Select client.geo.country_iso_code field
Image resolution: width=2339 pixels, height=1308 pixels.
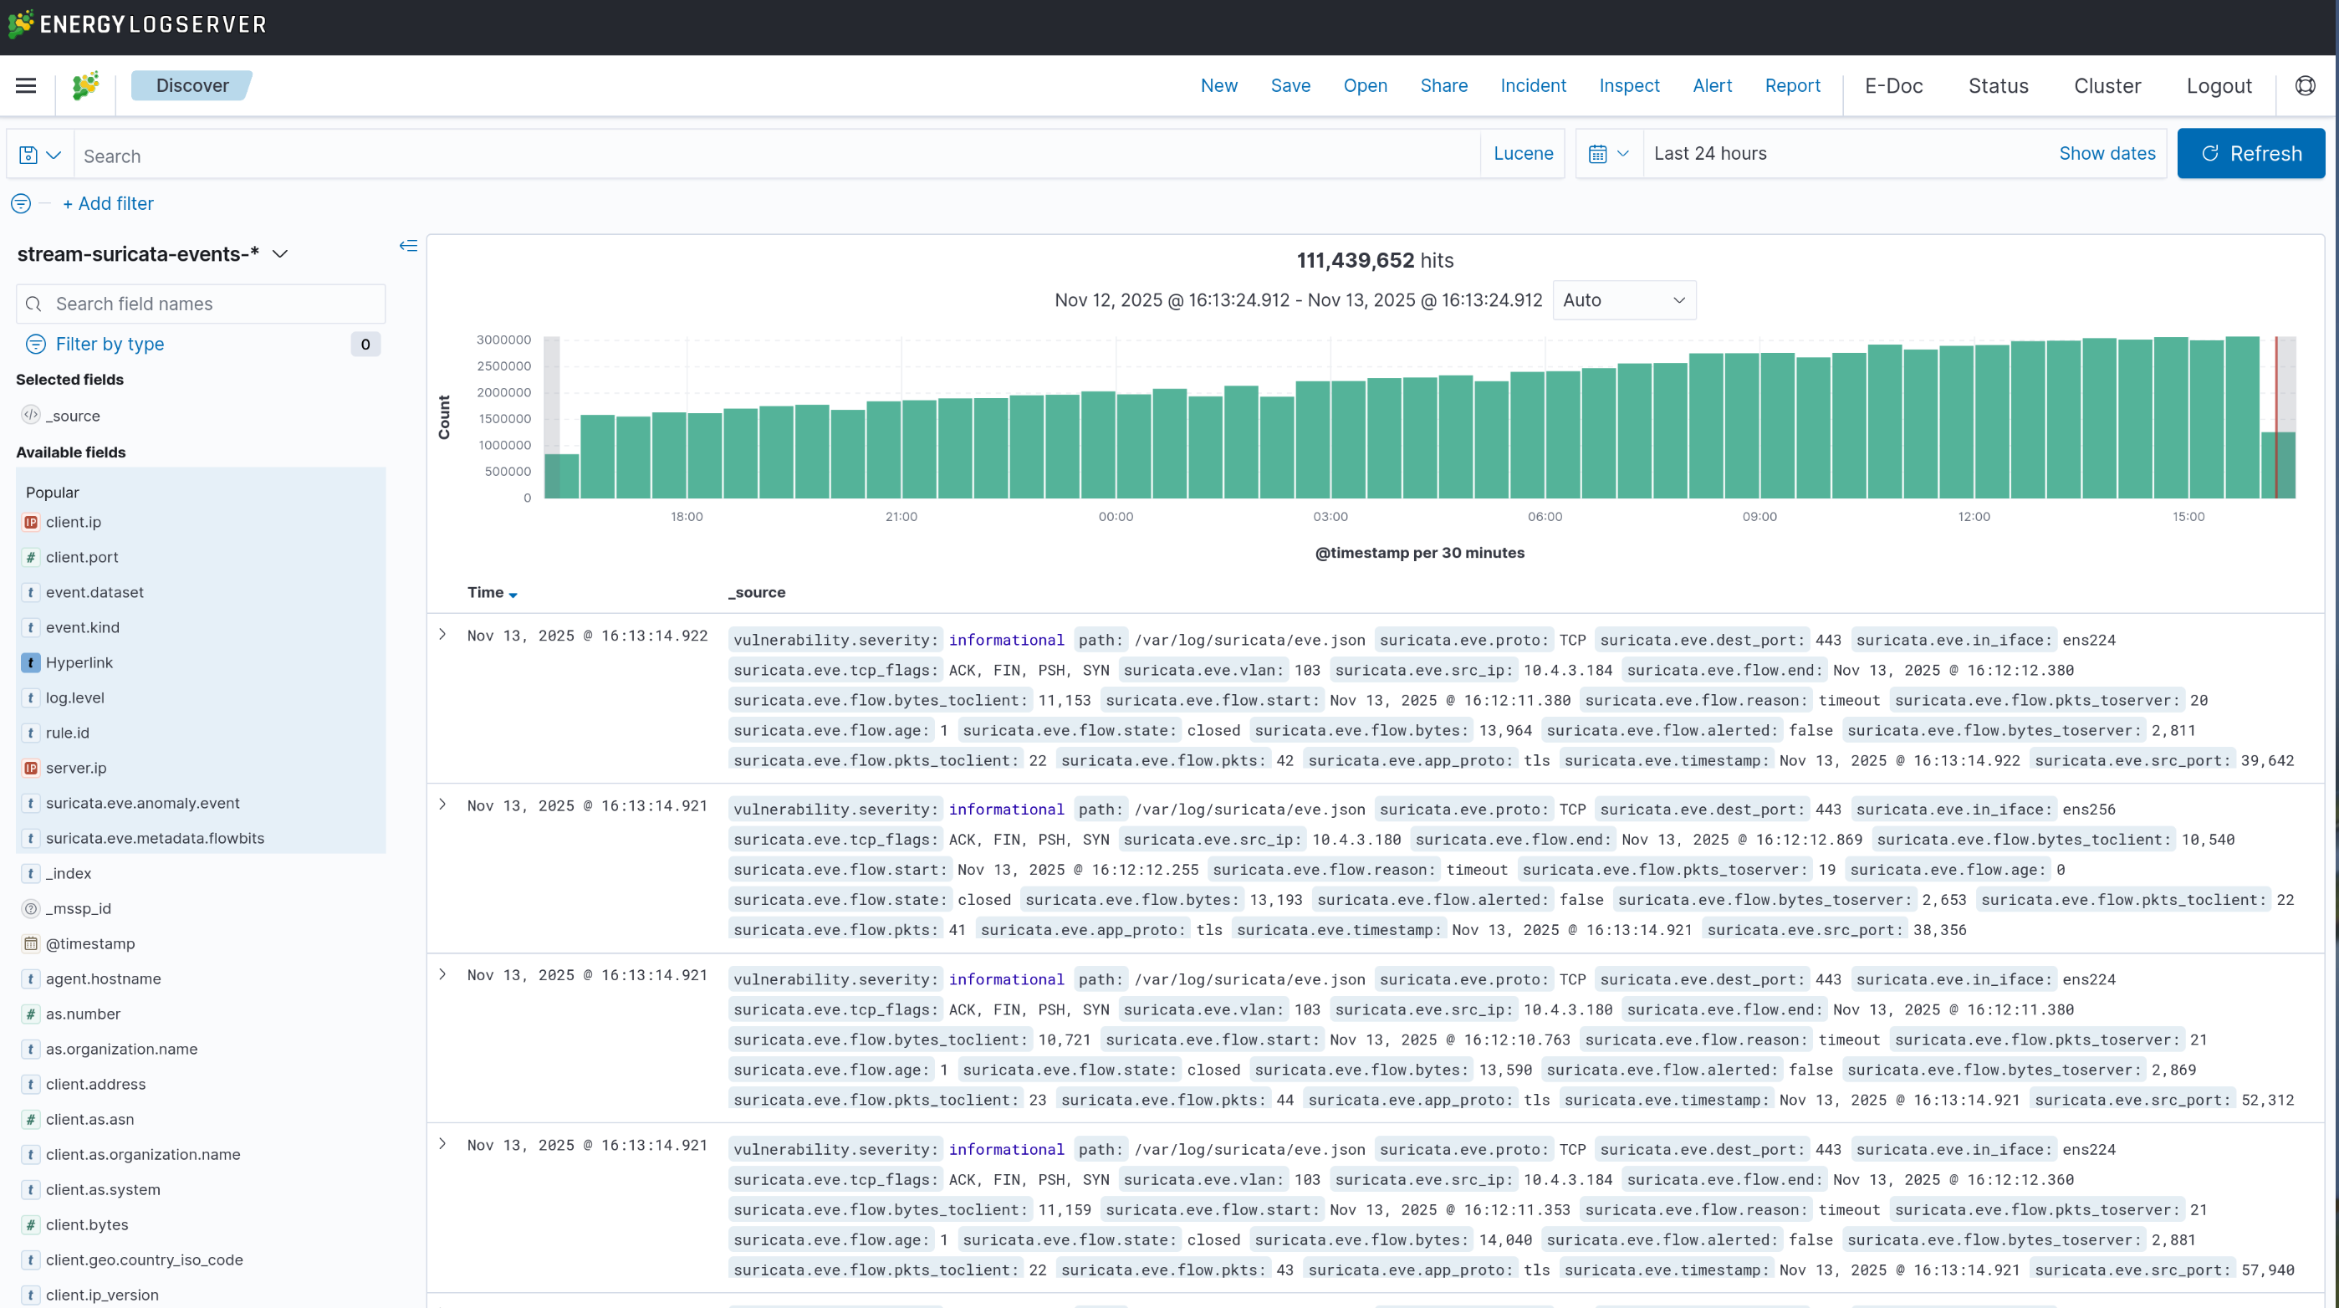pos(144,1259)
